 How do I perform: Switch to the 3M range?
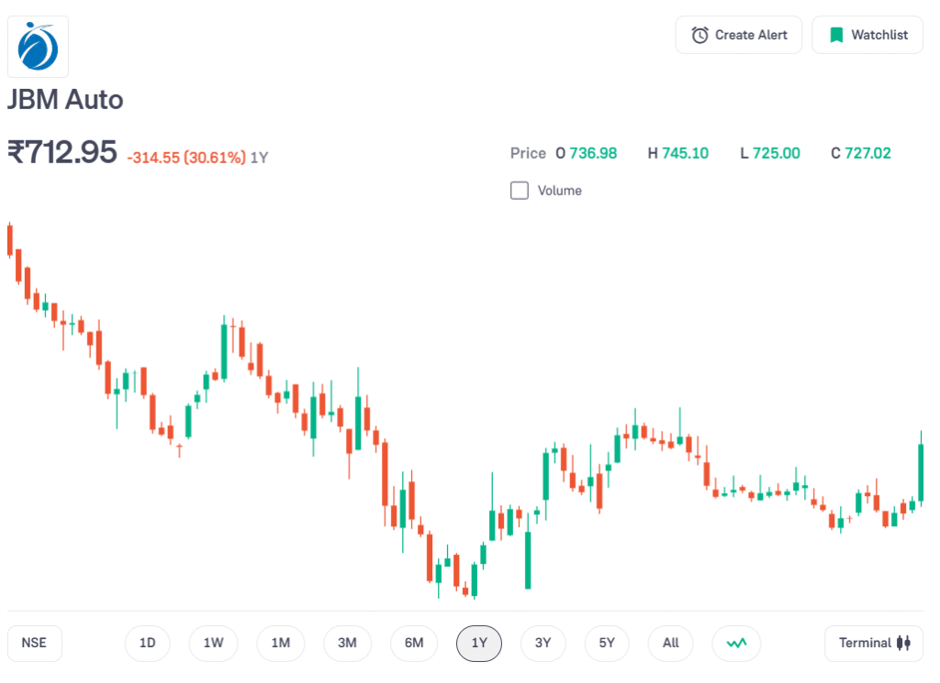[x=347, y=644]
